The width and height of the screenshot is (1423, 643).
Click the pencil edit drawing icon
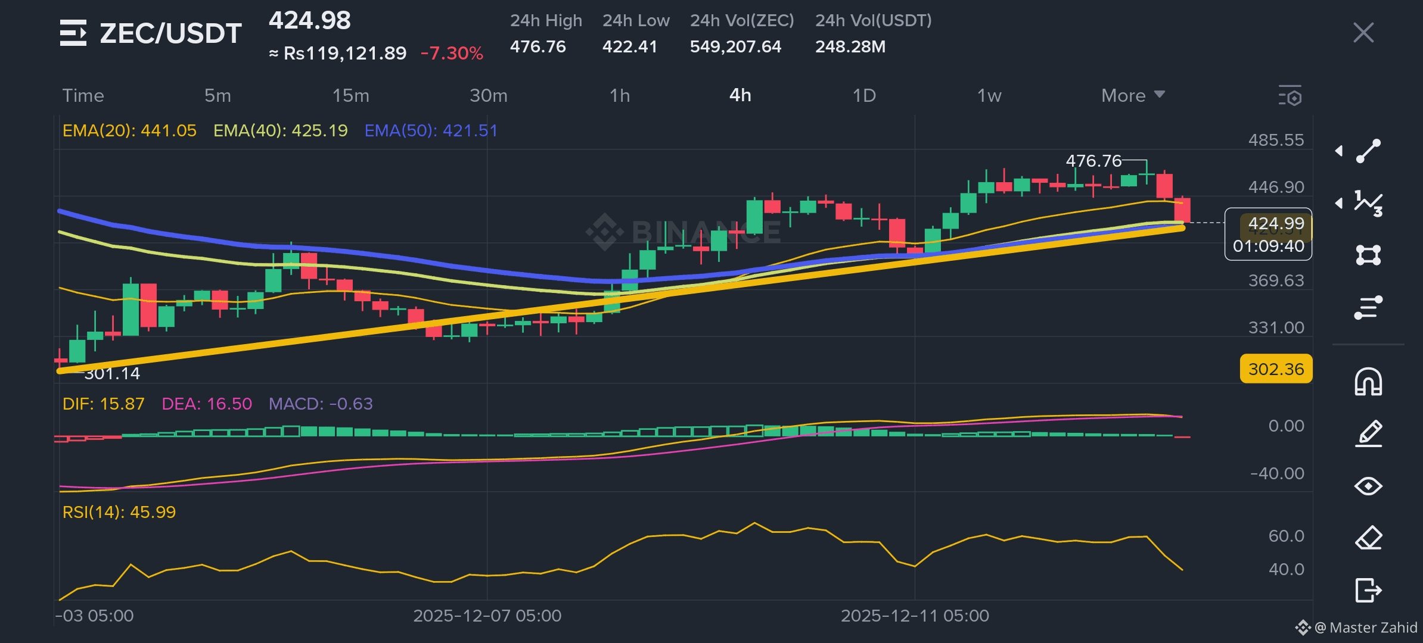(1368, 433)
